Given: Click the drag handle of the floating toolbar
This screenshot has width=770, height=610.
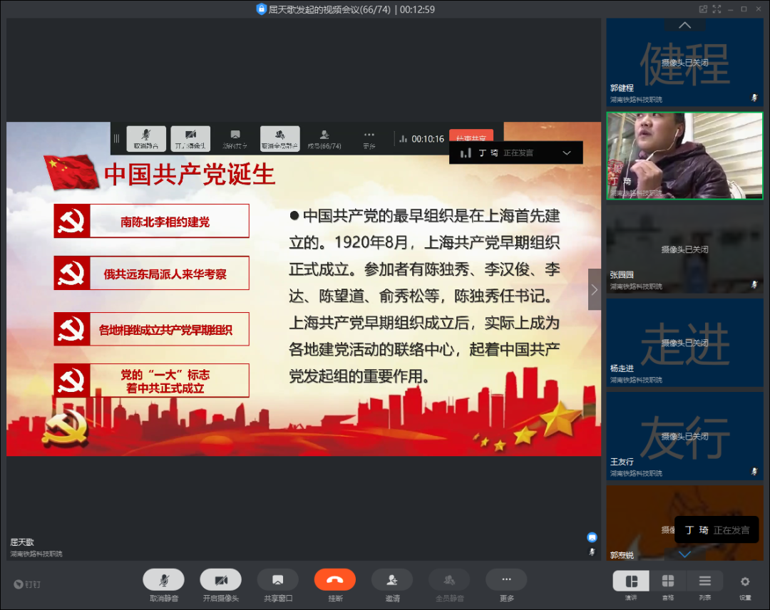Looking at the screenshot, I should 116,138.
